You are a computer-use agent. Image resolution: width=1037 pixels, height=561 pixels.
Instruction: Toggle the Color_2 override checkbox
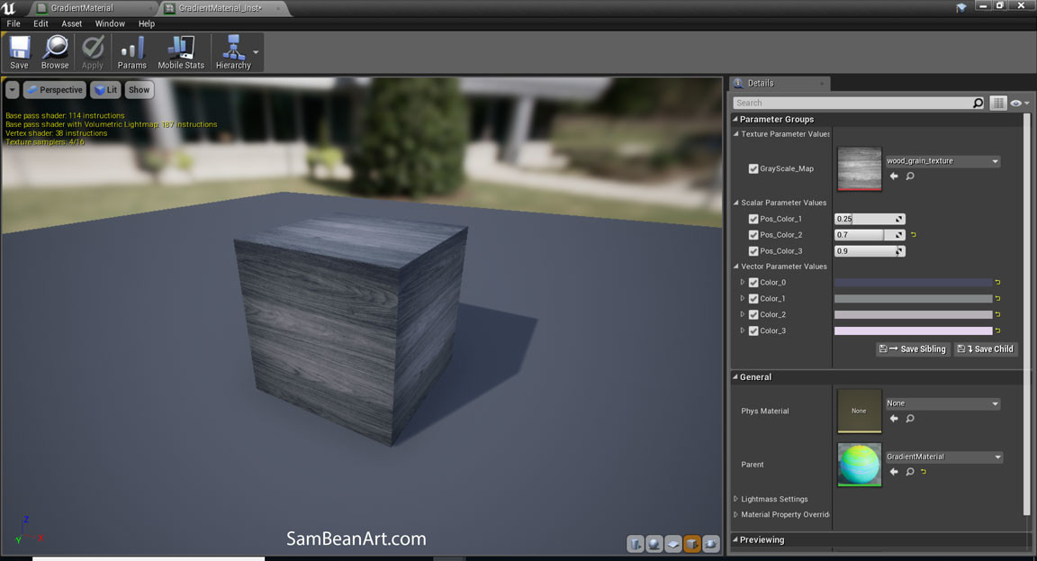753,314
